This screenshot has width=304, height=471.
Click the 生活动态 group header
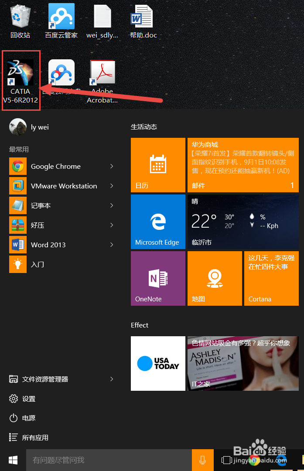click(144, 127)
